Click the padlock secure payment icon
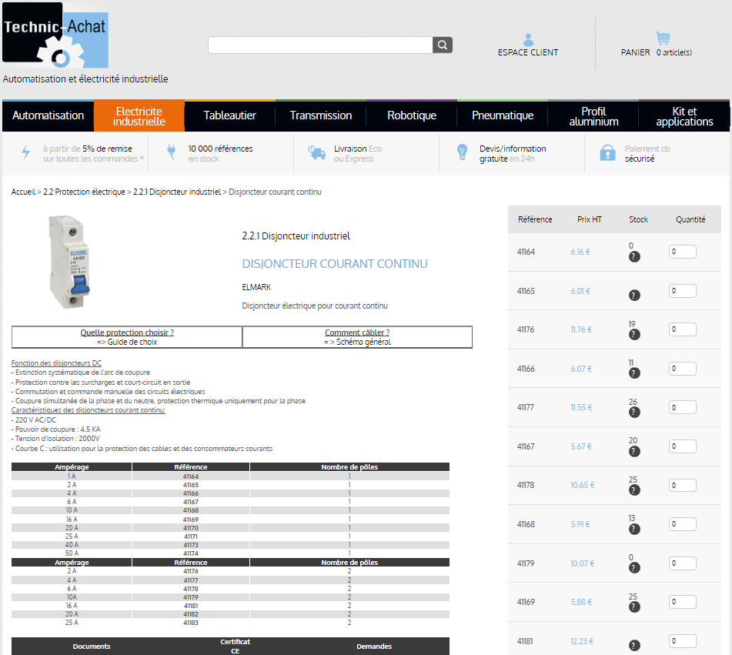 [x=608, y=152]
